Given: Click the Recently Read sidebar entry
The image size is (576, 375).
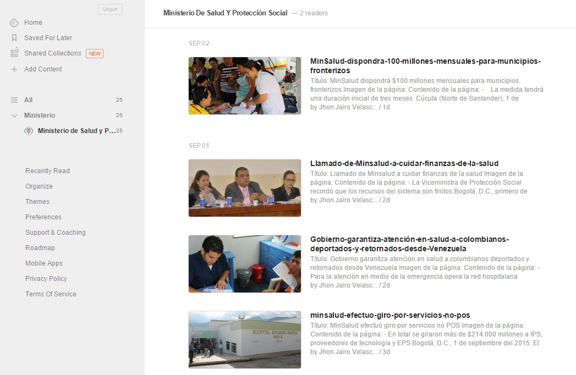Looking at the screenshot, I should tap(47, 170).
